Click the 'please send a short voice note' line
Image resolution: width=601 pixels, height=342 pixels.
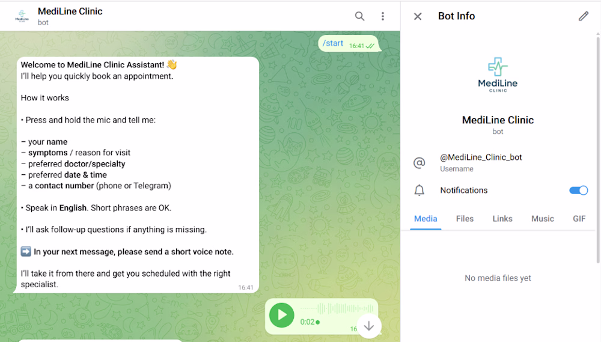[133, 252]
